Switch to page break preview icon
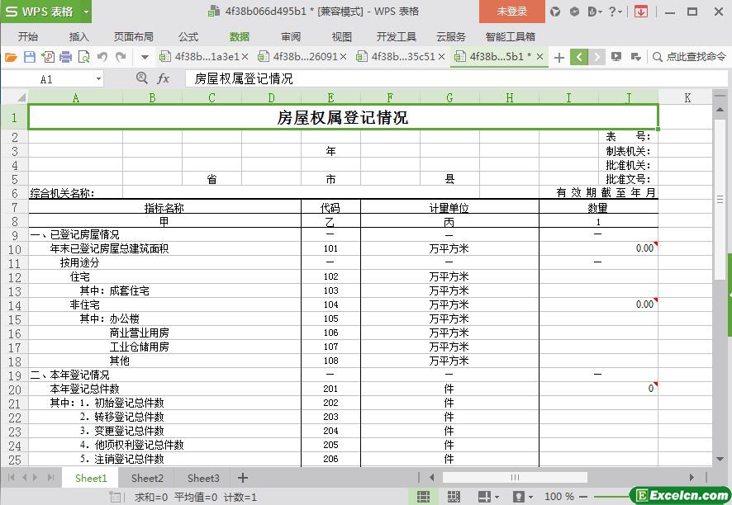732x505 pixels. 454,497
